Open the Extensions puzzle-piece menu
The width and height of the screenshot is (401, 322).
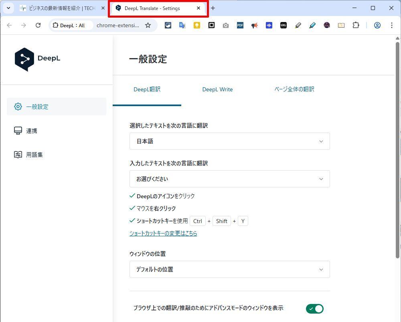[x=356, y=25]
